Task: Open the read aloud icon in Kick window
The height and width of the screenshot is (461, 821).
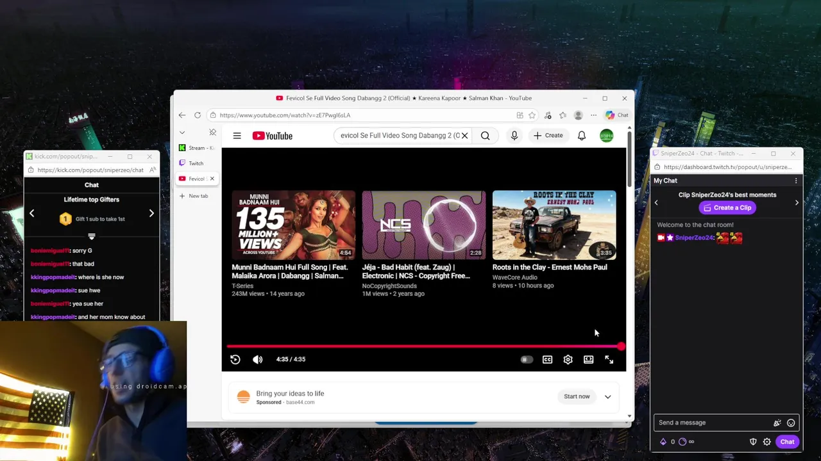Action: (x=153, y=170)
